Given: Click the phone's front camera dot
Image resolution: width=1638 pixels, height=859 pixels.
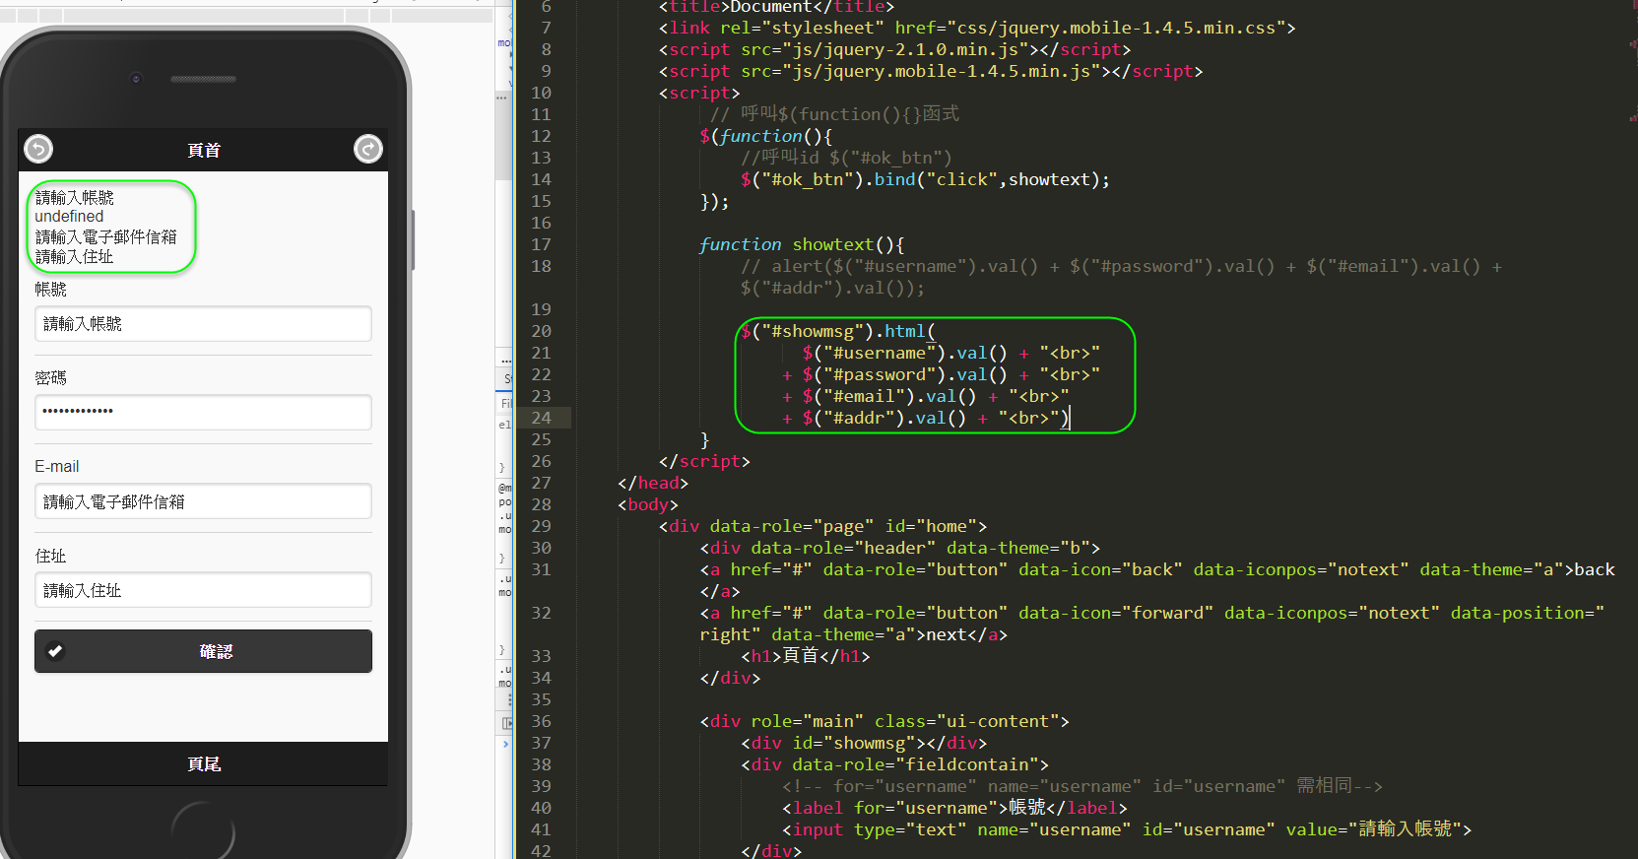Looking at the screenshot, I should (136, 78).
